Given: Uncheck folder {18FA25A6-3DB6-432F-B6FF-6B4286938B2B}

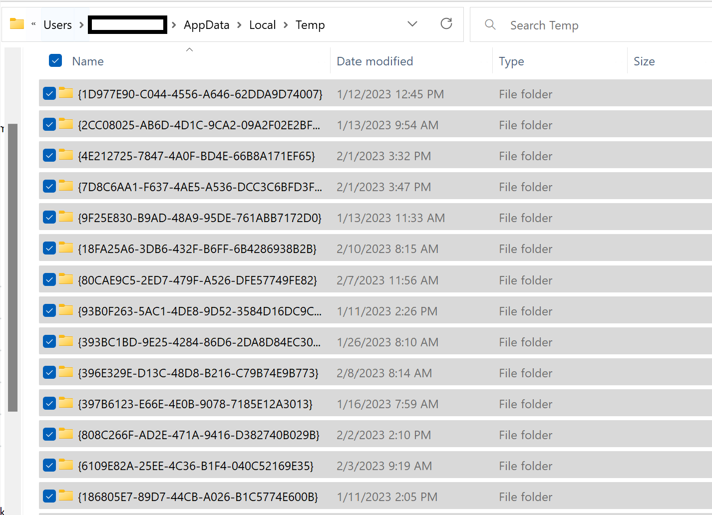Looking at the screenshot, I should click(x=49, y=248).
